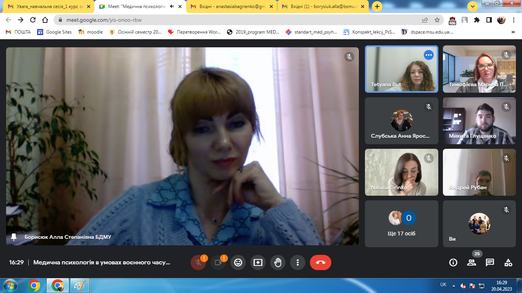Viewport: 522px width, 293px height.
Task: Open the activities panel
Action: [x=508, y=262]
